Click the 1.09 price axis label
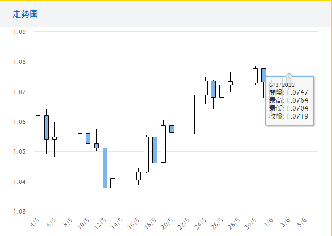Image resolution: width=332 pixels, height=236 pixels. click(x=20, y=32)
